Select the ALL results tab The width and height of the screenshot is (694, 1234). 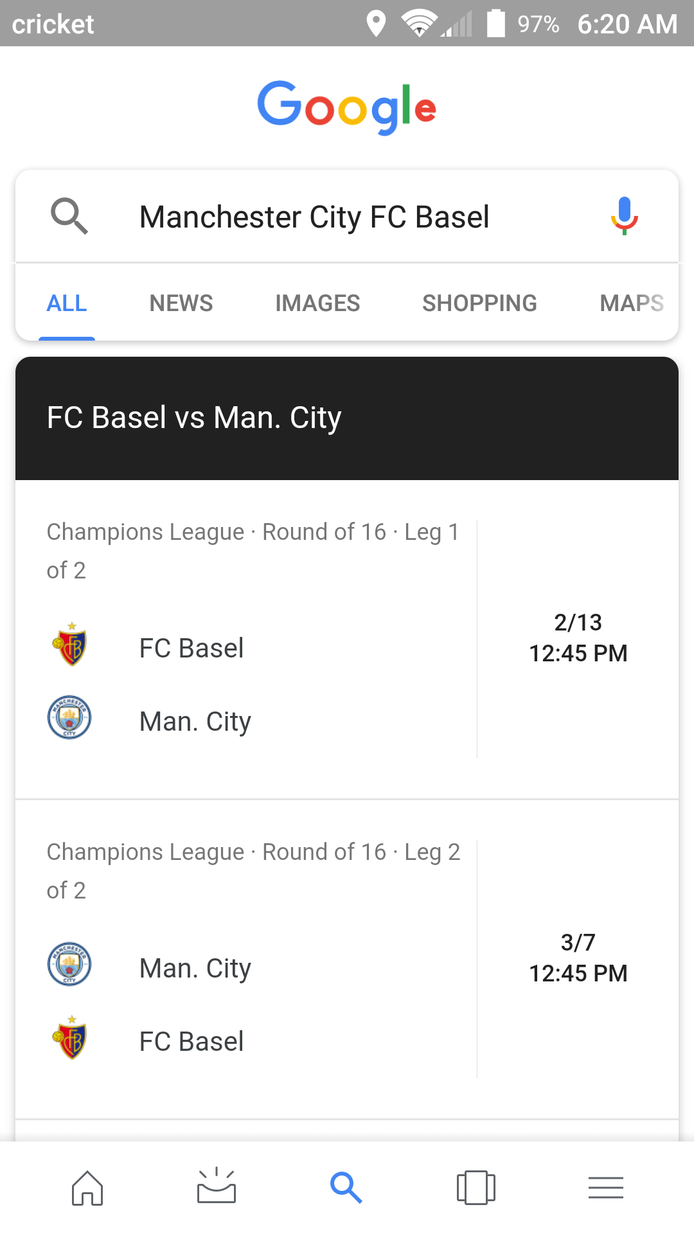67,303
